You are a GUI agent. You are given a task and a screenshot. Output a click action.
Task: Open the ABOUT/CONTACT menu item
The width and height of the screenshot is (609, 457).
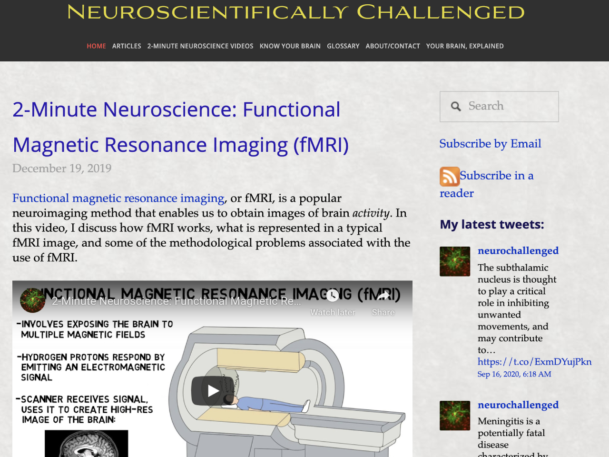coord(393,46)
